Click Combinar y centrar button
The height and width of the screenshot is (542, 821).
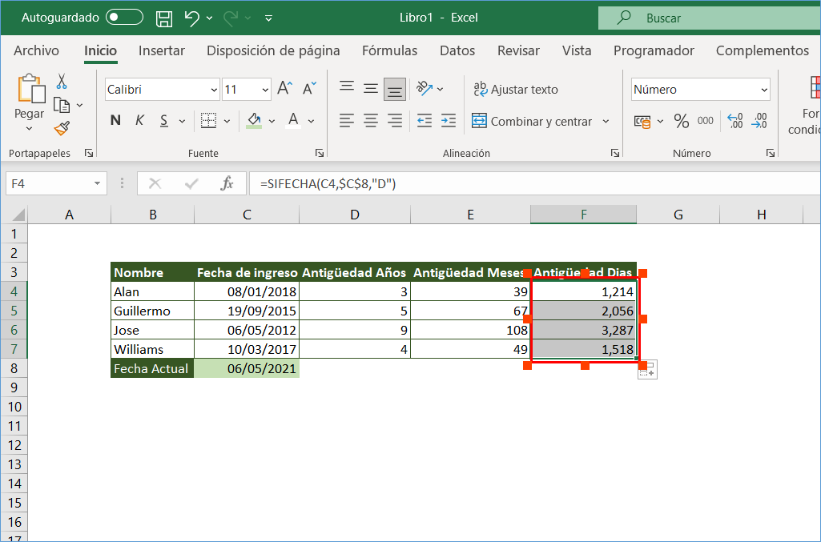coord(533,122)
